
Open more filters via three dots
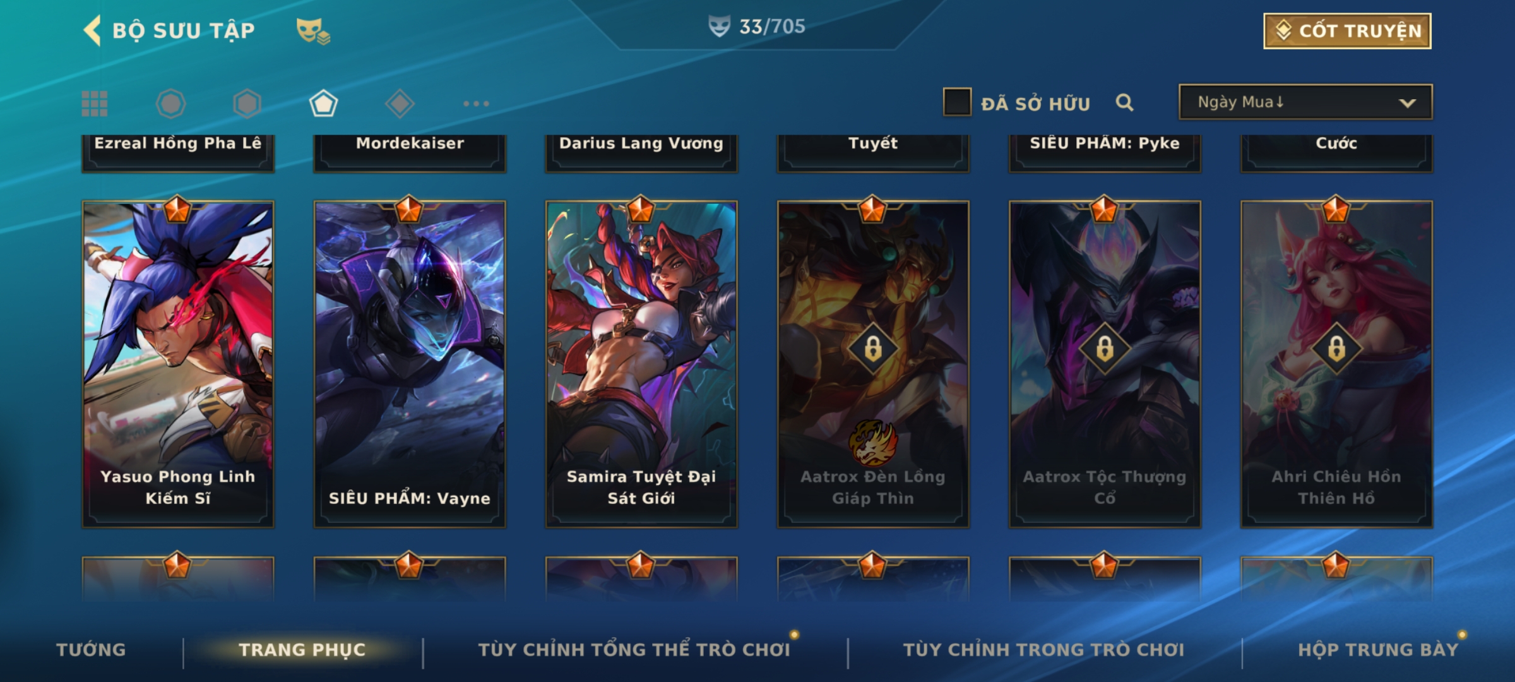(476, 104)
